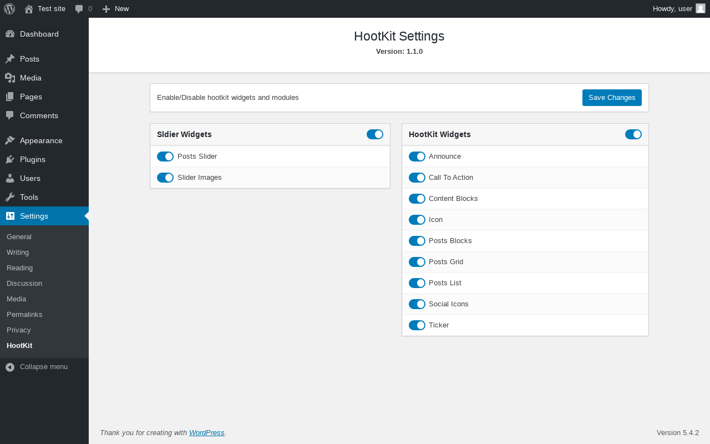The image size is (710, 444).
Task: Open the Appearance menu
Action: pyautogui.click(x=41, y=140)
